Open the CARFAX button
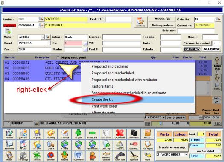The image size is (224, 162). pyautogui.click(x=192, y=49)
